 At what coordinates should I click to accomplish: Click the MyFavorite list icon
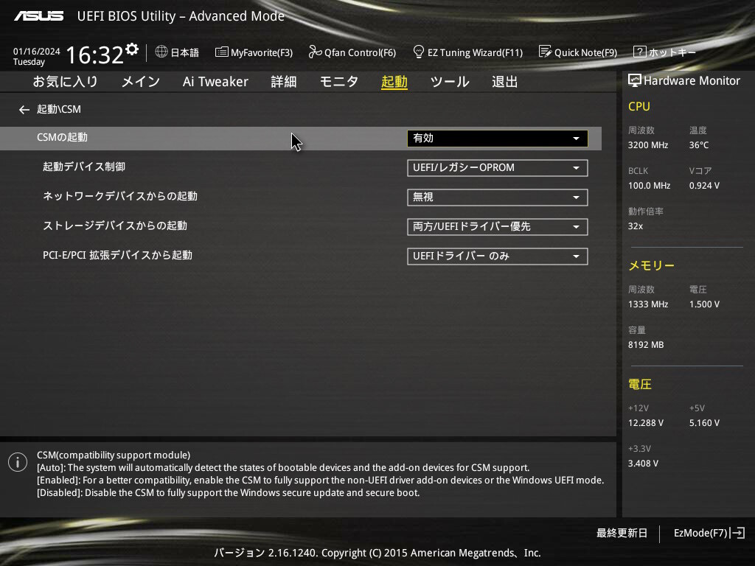(221, 52)
